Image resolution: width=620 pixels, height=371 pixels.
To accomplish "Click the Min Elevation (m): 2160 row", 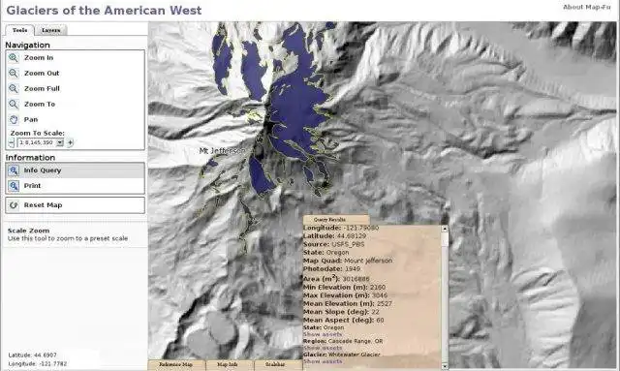I will [x=344, y=287].
